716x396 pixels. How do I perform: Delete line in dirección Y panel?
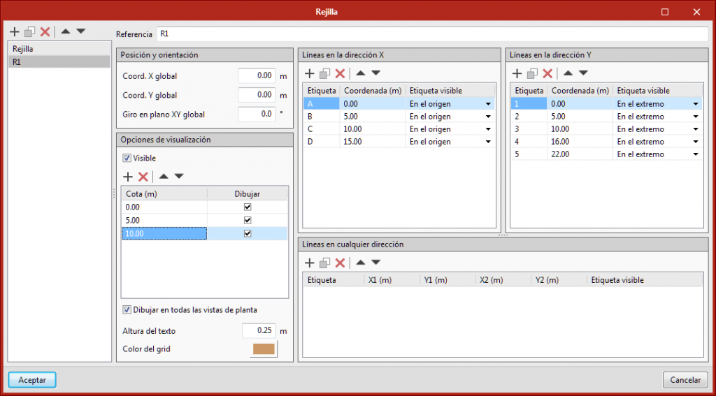(547, 73)
